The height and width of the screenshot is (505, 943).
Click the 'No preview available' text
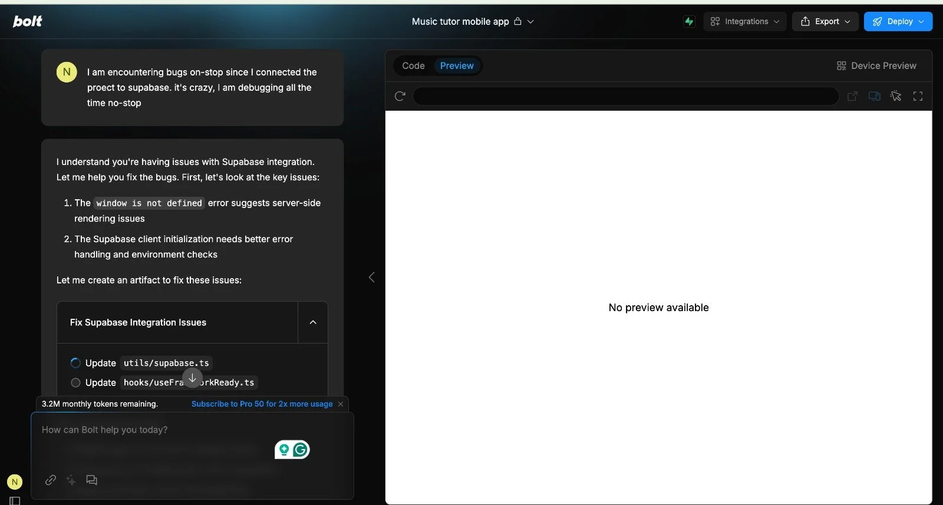[x=658, y=308]
